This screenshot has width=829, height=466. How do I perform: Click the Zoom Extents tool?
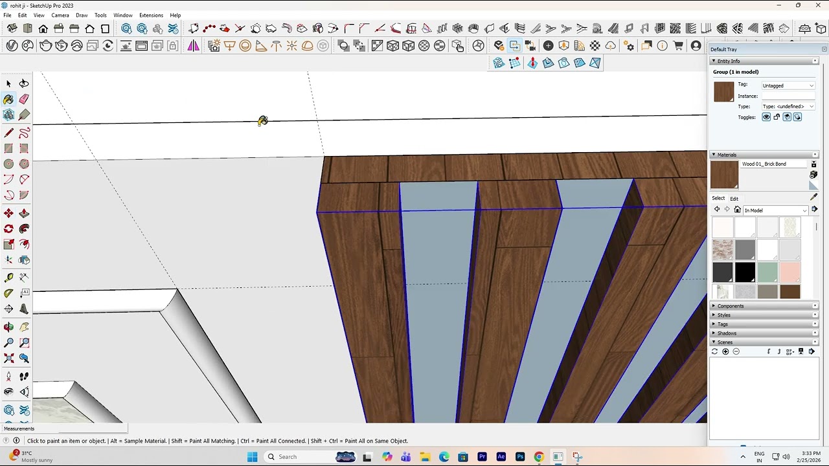8,358
